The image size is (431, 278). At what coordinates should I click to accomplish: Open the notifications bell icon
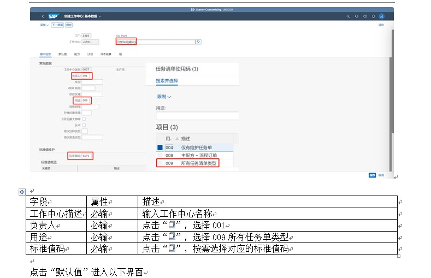pos(373,16)
